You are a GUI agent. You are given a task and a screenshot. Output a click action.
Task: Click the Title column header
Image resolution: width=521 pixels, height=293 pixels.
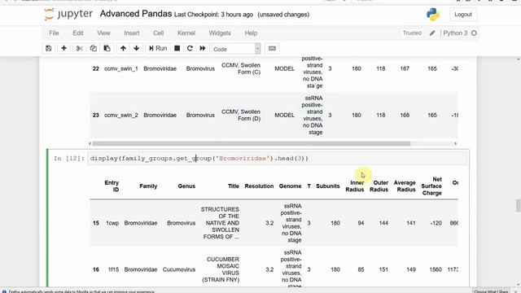click(234, 186)
